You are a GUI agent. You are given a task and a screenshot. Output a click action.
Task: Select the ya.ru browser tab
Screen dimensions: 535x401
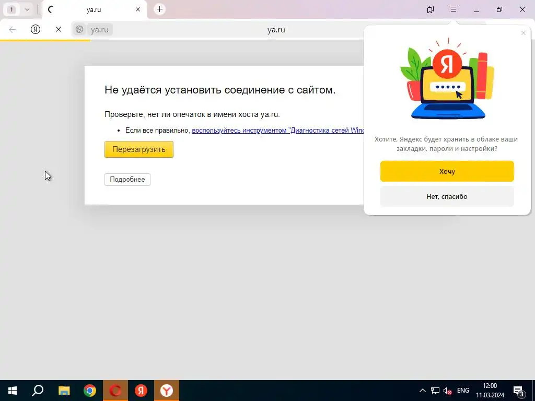click(x=94, y=9)
